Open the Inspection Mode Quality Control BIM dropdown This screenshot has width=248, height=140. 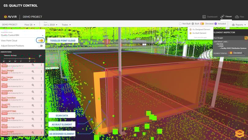pyautogui.click(x=22, y=35)
